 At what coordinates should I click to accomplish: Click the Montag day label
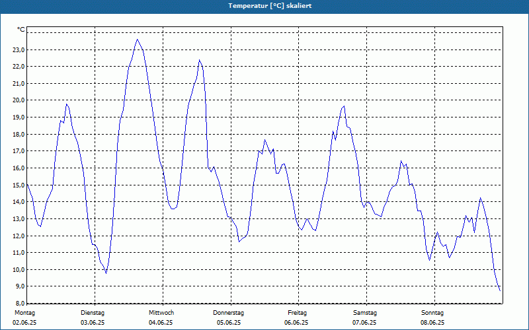pyautogui.click(x=24, y=313)
